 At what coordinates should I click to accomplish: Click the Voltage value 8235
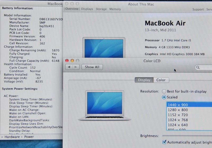point(39,82)
